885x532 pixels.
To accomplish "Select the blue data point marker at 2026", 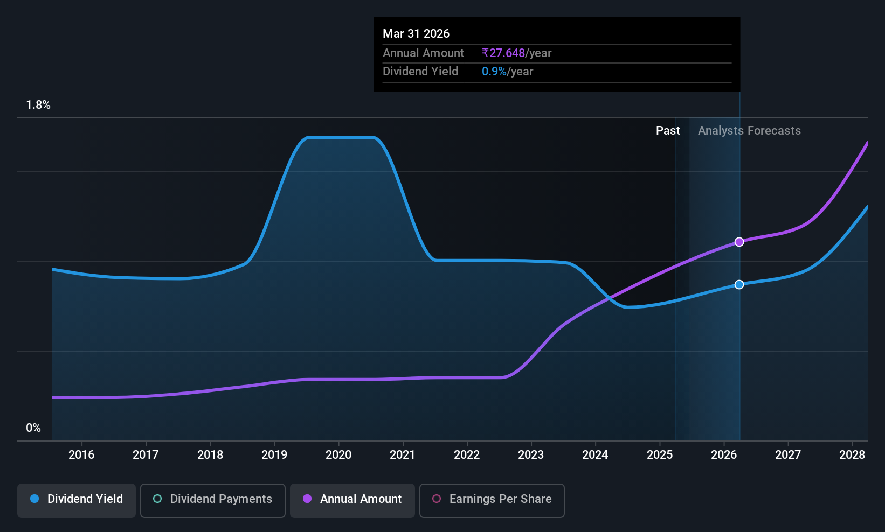I will (739, 284).
